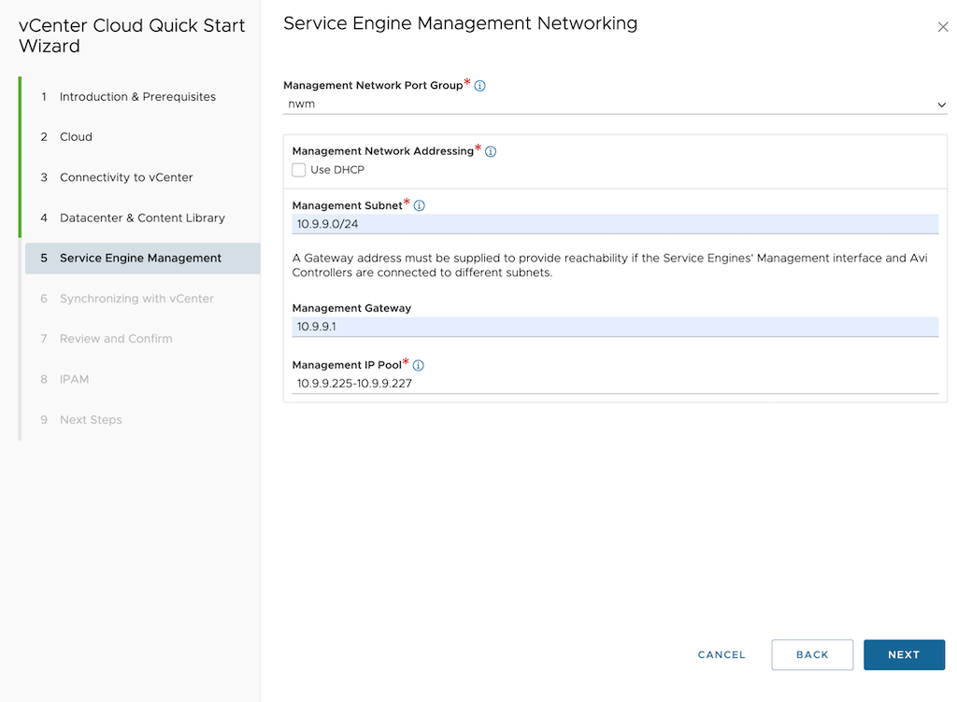Click the Synchronizing with vCenter step
Screen dimensions: 957x702
[136, 299]
